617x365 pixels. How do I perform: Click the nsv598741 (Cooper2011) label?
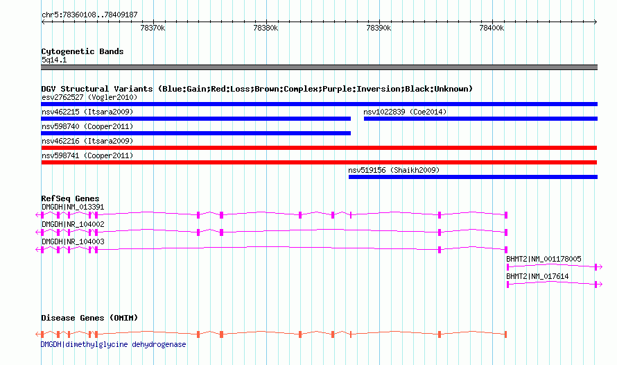point(87,155)
